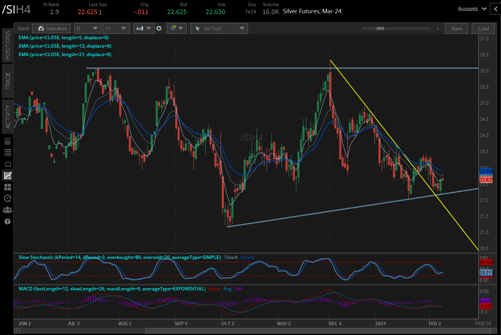This screenshot has height=335, width=501.
Task: Open the grid layout icon in the sidebar
Action: (x=8, y=187)
